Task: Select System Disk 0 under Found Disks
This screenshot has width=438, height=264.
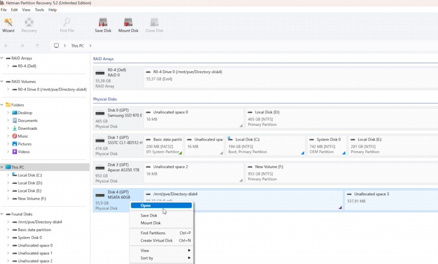Action: click(x=27, y=237)
